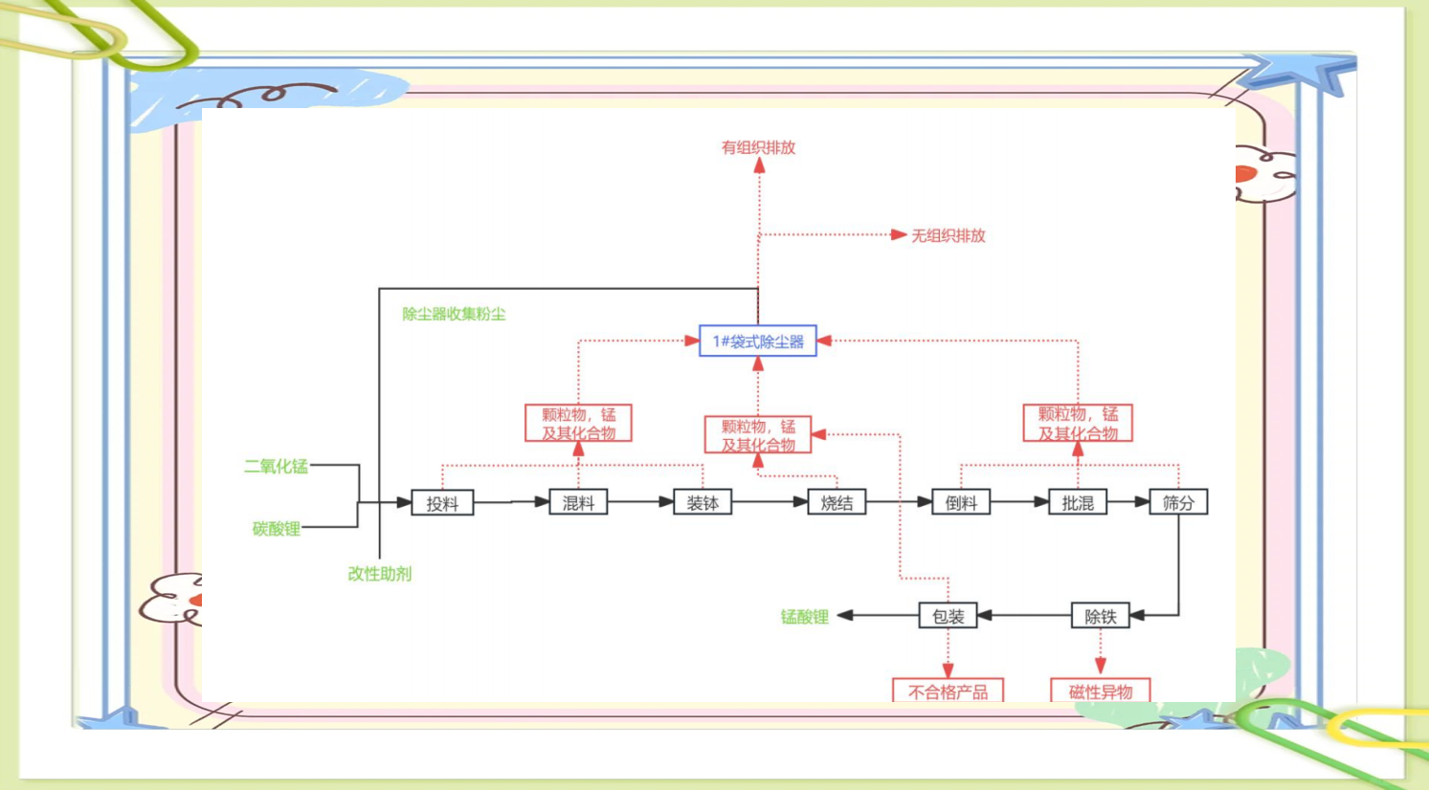1429x790 pixels.
Task: Click the 无组织排放 red label
Action: tap(948, 235)
